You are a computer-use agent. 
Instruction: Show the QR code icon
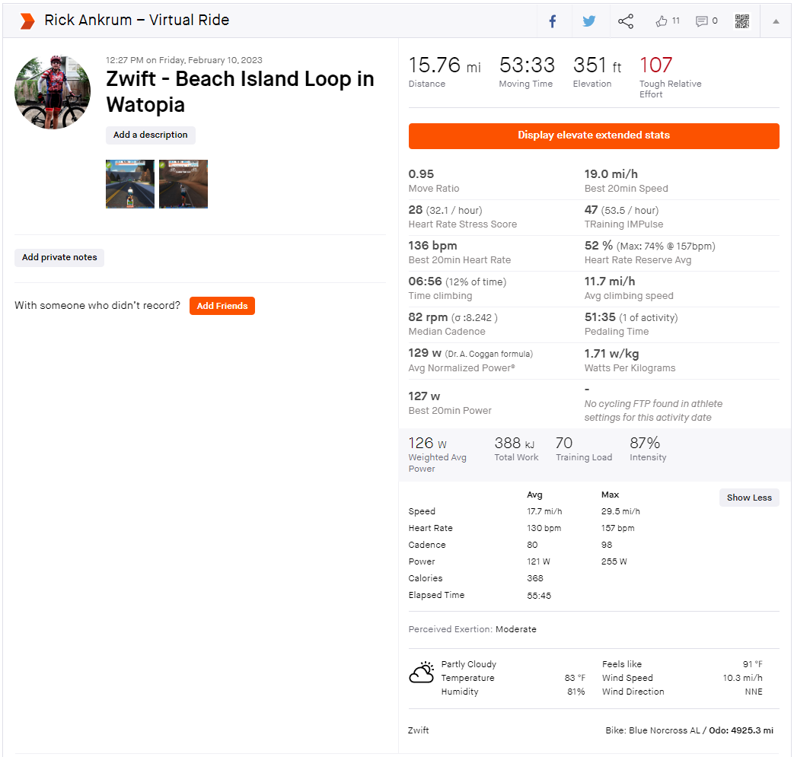(742, 21)
